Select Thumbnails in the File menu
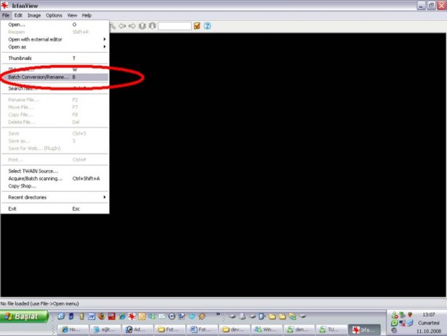447x336 pixels. click(x=55, y=58)
